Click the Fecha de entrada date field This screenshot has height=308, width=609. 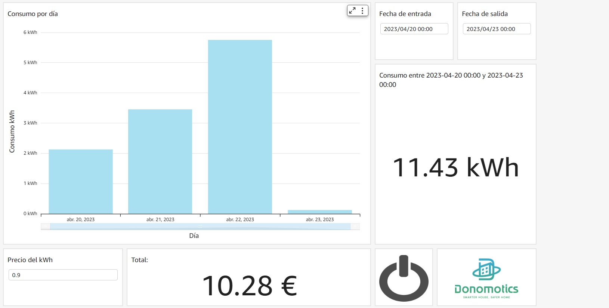coord(414,29)
